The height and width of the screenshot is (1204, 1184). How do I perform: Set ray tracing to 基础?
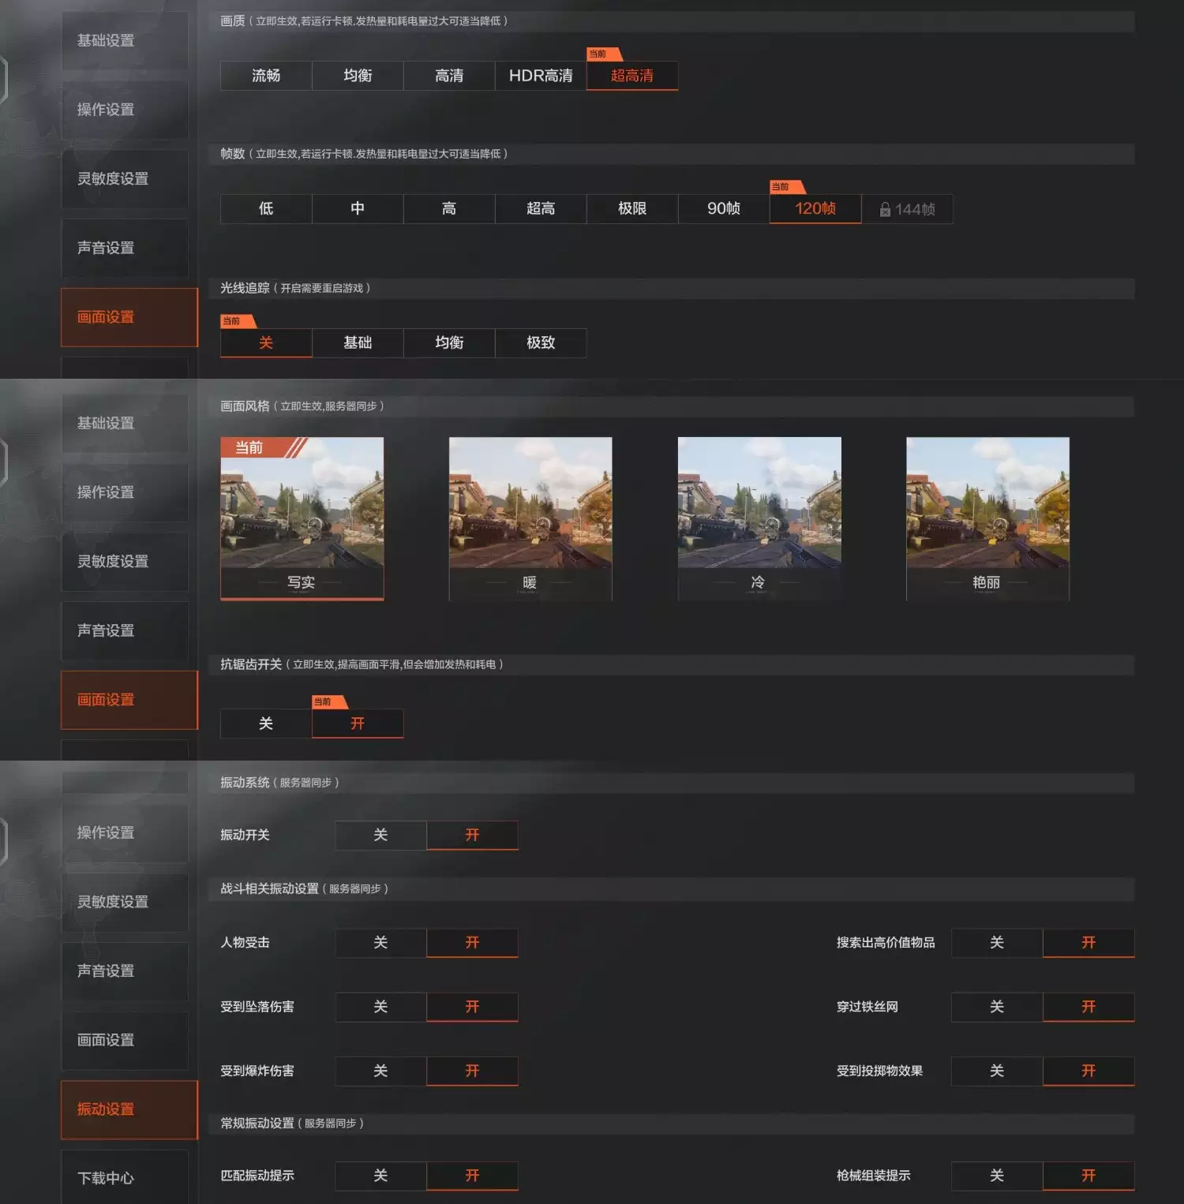click(x=358, y=342)
